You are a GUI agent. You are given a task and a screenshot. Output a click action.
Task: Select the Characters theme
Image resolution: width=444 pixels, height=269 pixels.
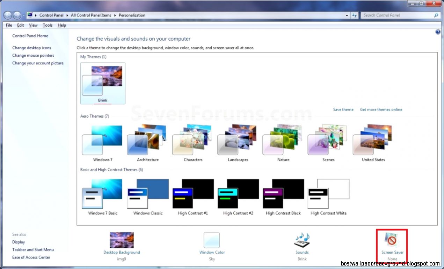[193, 144]
